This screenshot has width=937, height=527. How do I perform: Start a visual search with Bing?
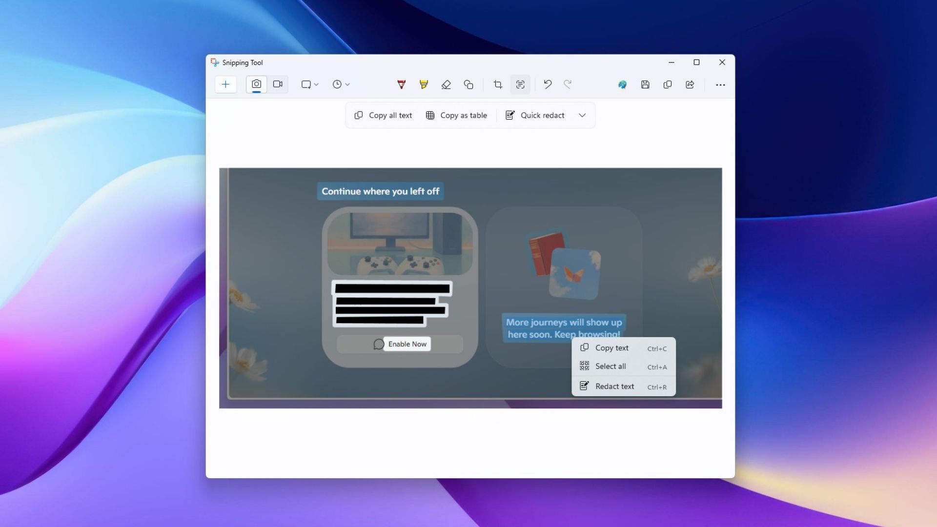click(622, 84)
